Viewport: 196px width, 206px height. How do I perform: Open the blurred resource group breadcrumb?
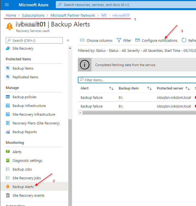115,15
